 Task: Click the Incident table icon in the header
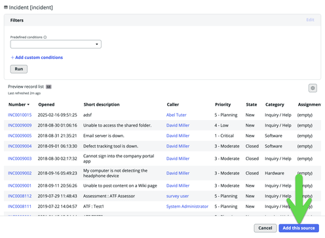click(6, 7)
